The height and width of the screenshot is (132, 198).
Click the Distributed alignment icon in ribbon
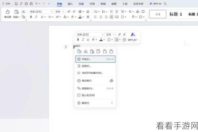pyautogui.click(x=117, y=17)
